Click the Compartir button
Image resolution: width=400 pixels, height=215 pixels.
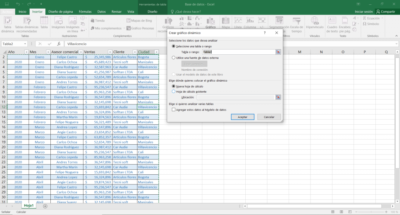click(386, 11)
